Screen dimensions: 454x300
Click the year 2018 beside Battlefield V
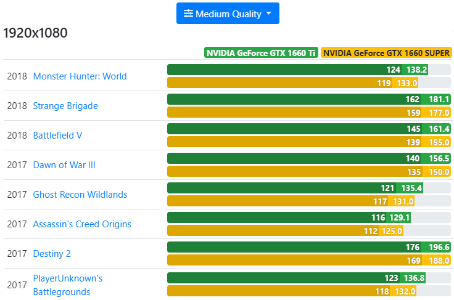(17, 136)
